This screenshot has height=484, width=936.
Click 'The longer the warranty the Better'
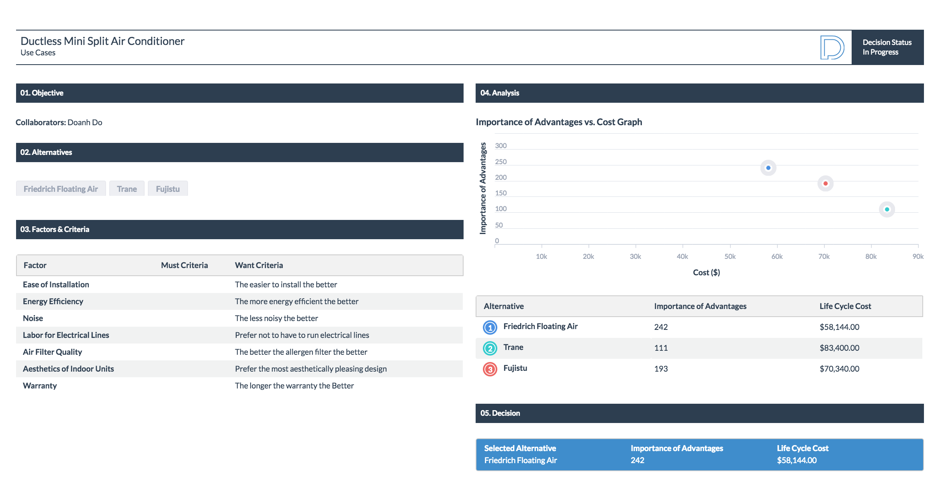[x=294, y=386]
